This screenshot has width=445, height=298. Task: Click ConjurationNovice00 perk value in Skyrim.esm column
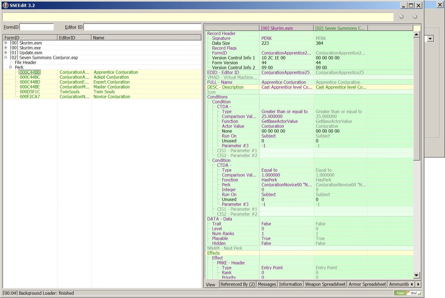[x=287, y=185]
